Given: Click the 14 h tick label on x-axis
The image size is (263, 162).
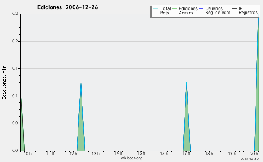Looking at the screenshot, I should [x=118, y=153].
